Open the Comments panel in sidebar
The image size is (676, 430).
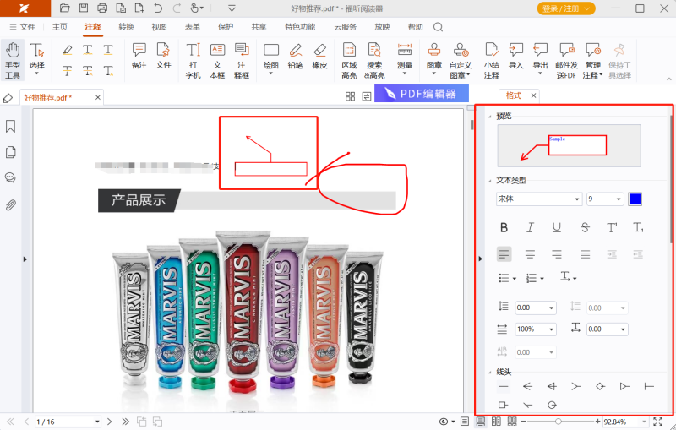pos(10,178)
